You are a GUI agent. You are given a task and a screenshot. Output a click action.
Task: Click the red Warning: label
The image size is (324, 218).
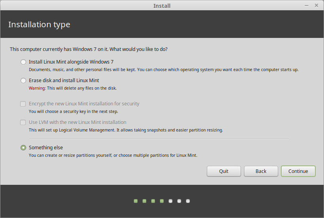click(x=37, y=88)
